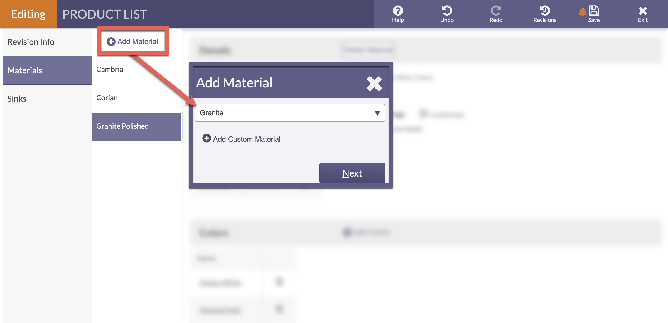Select the Granite Polished material

122,126
